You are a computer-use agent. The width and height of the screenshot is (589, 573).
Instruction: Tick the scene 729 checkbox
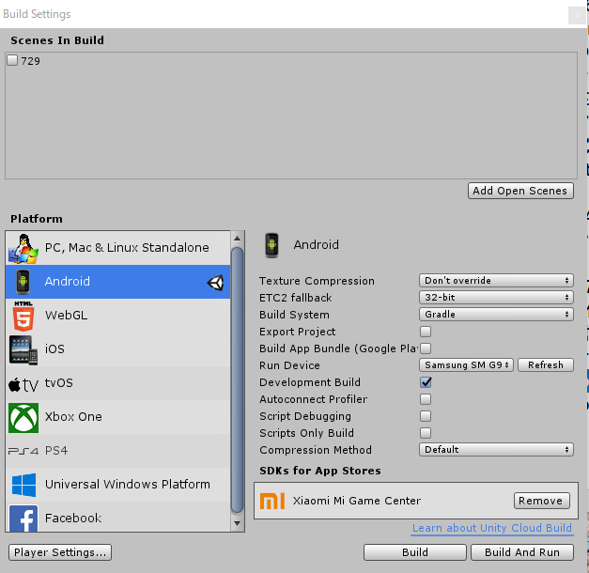(12, 60)
